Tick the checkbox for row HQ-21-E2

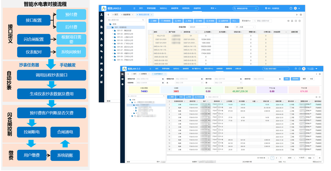pos(151,36)
